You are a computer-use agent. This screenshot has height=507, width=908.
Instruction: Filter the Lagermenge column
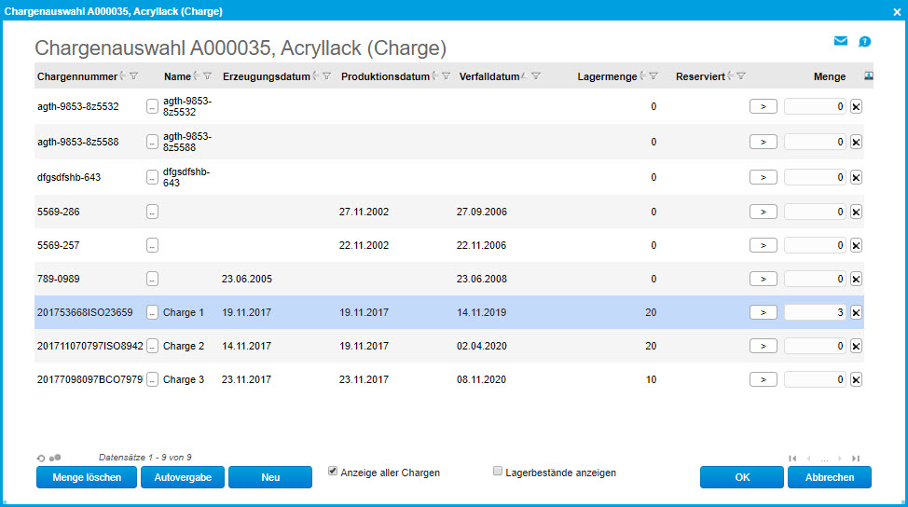pos(653,76)
